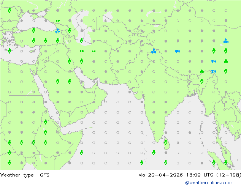Click the green rain symbol on Sri Lanka
The width and height of the screenshot is (241, 186).
click(x=166, y=143)
